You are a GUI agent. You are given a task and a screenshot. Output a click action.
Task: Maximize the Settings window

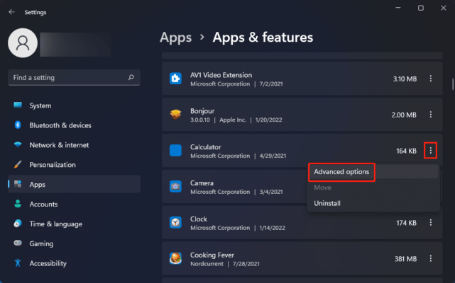pos(421,8)
